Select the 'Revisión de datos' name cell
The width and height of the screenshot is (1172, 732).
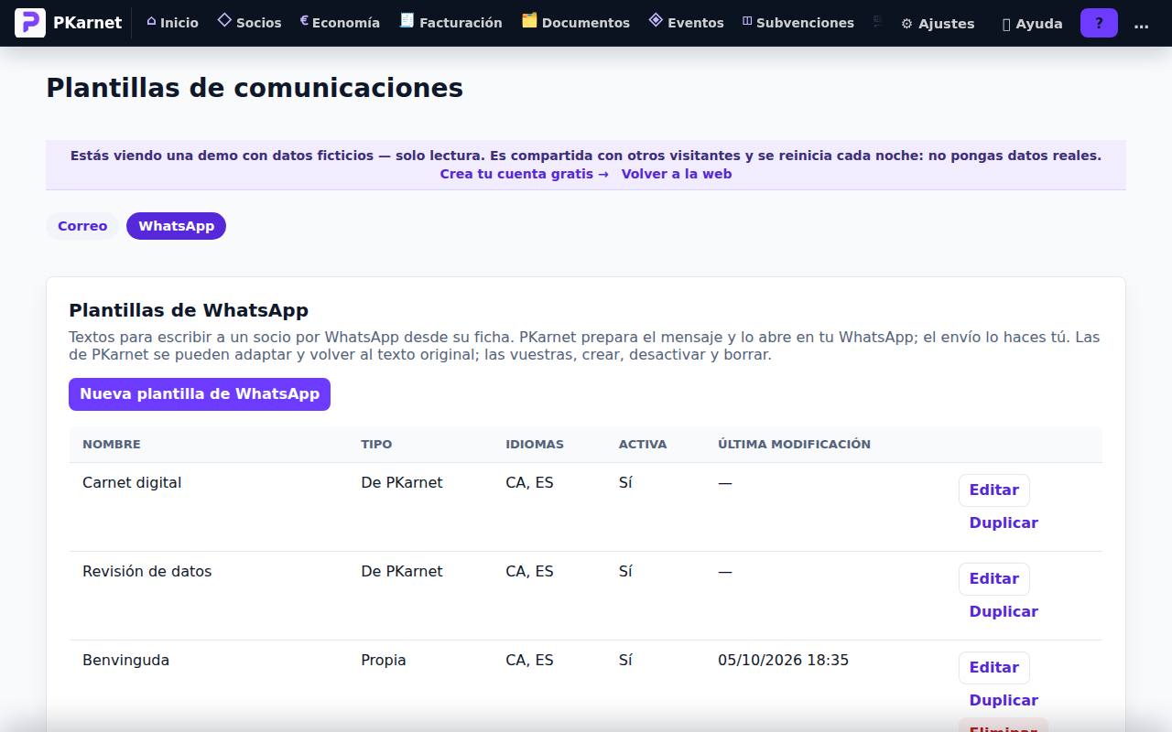point(146,571)
